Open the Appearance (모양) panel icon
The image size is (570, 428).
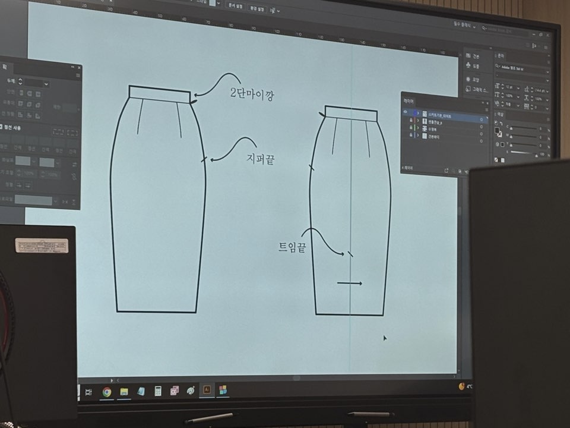pos(472,79)
